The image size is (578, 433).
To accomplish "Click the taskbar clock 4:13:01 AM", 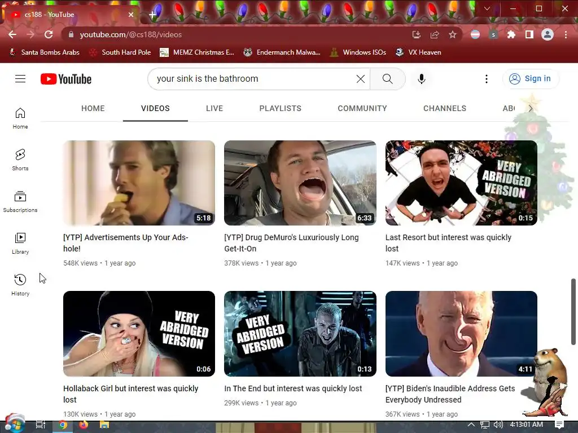I will click(x=527, y=425).
